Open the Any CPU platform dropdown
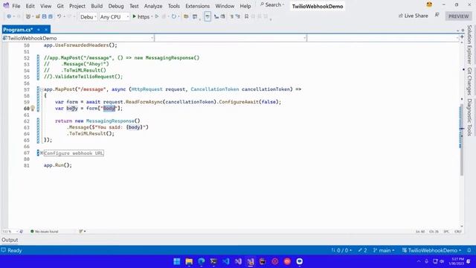The height and width of the screenshot is (268, 476). [x=114, y=17]
